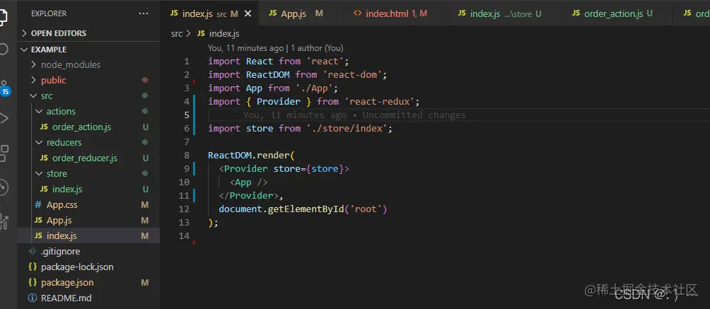The height and width of the screenshot is (309, 710).
Task: Collapse actions folder
Action: (61, 112)
